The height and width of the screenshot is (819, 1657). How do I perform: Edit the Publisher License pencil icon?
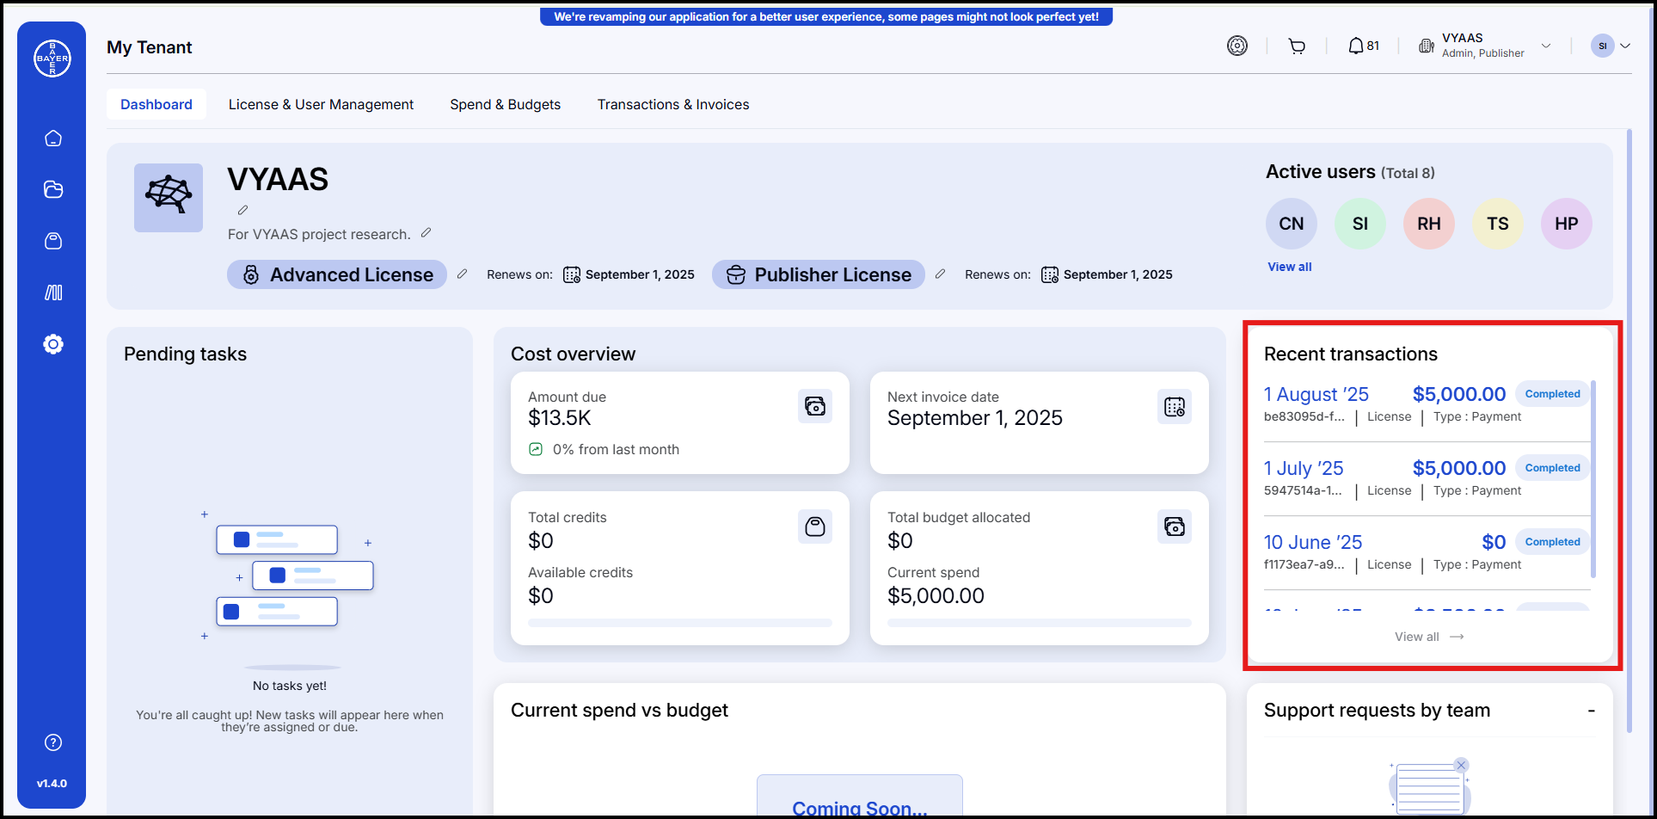pos(940,274)
